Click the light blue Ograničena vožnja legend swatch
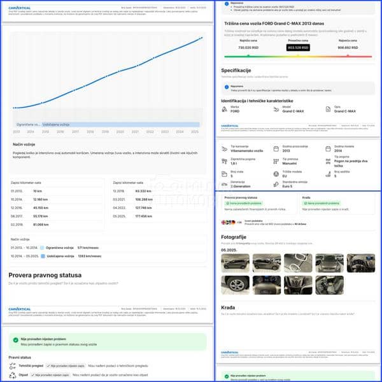The height and width of the screenshot is (382, 382). (x=42, y=247)
